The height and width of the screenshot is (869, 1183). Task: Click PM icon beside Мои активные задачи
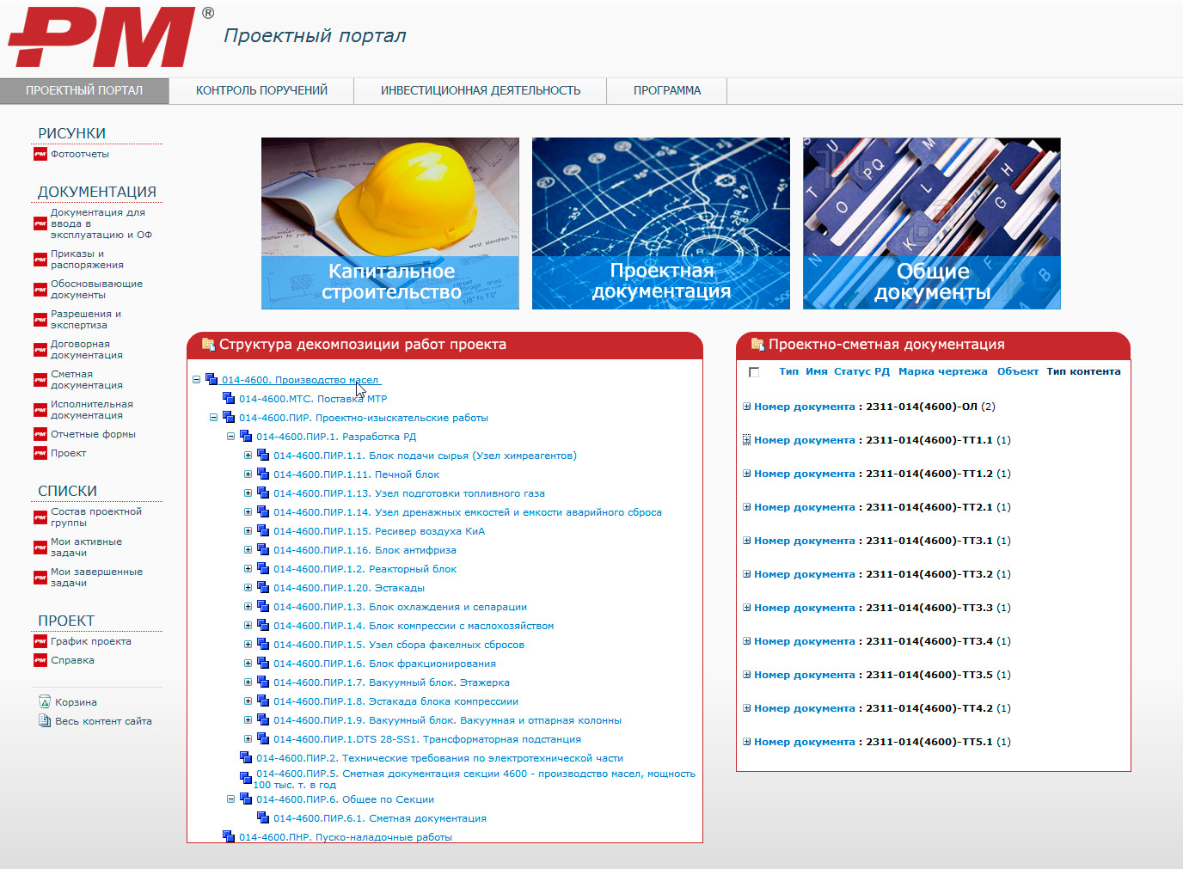click(x=40, y=548)
